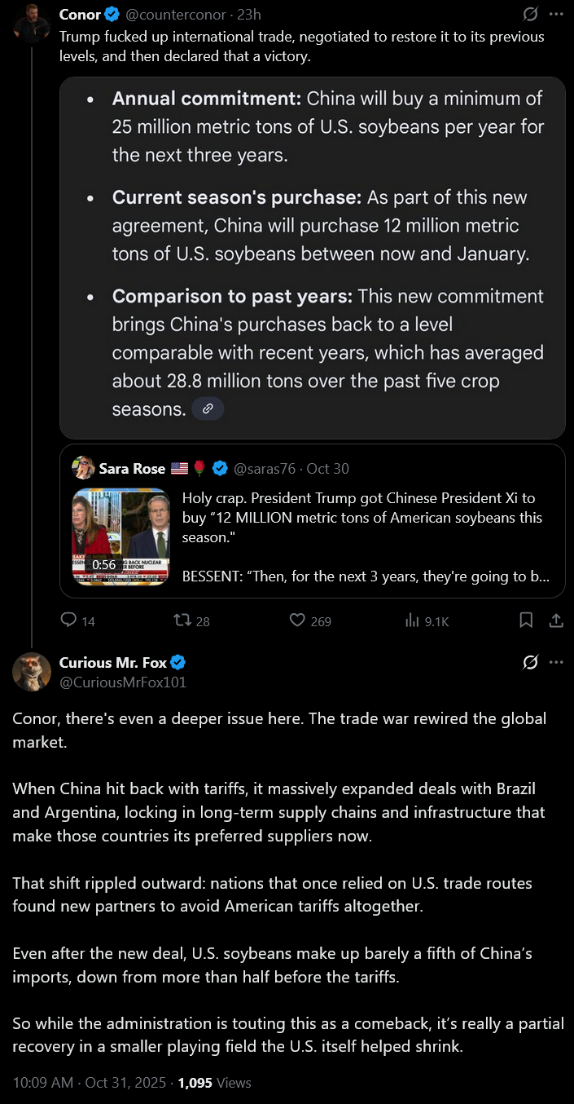Click the repost icon on Conor's post
This screenshot has height=1104, width=574.
(183, 620)
